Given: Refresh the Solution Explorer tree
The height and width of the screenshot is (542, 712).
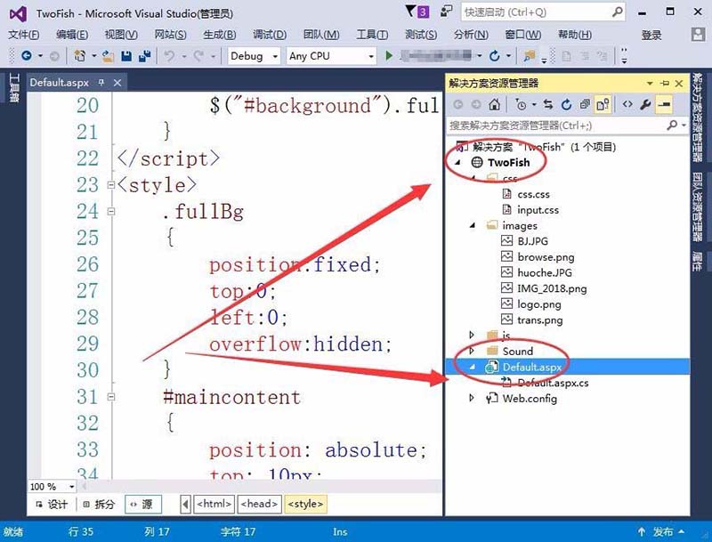Looking at the screenshot, I should [566, 105].
